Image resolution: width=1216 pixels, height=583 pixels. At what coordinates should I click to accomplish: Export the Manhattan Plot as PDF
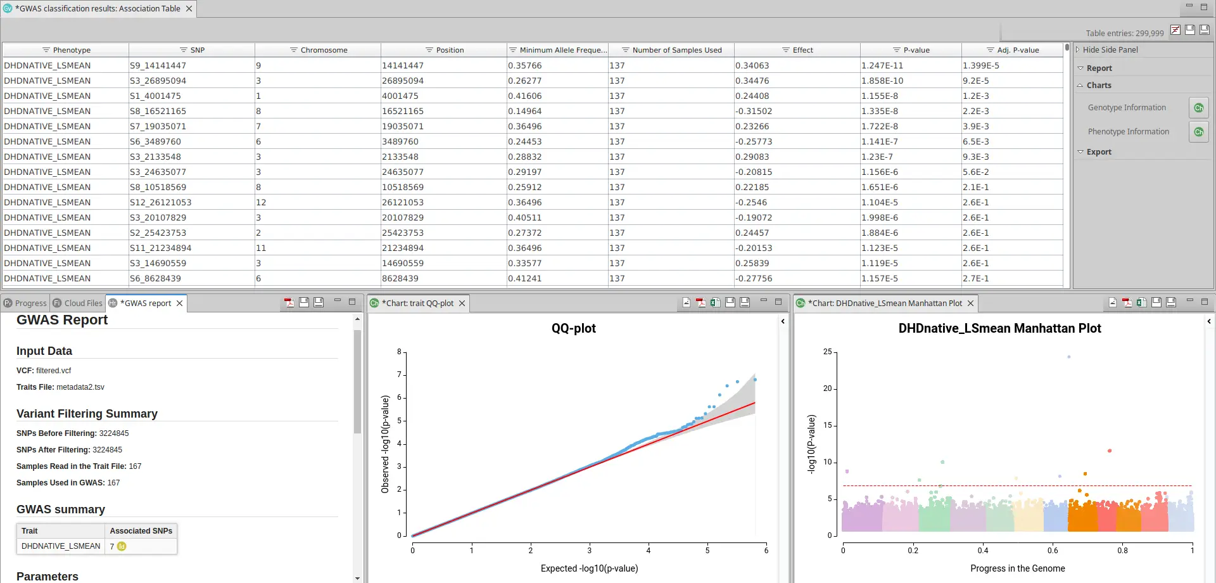pos(1127,303)
